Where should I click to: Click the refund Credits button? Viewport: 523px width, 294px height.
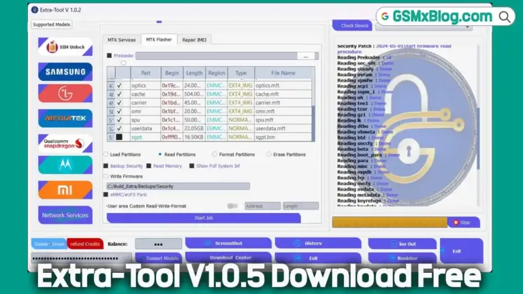85,244
